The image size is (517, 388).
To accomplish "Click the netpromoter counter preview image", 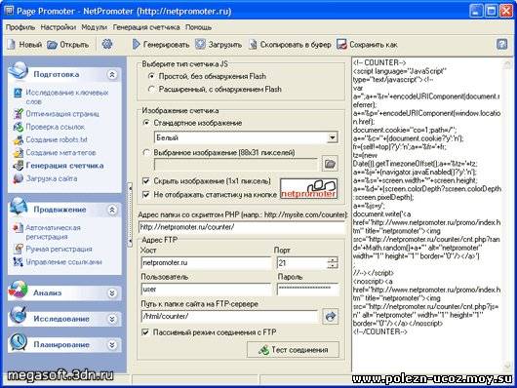I will (308, 188).
